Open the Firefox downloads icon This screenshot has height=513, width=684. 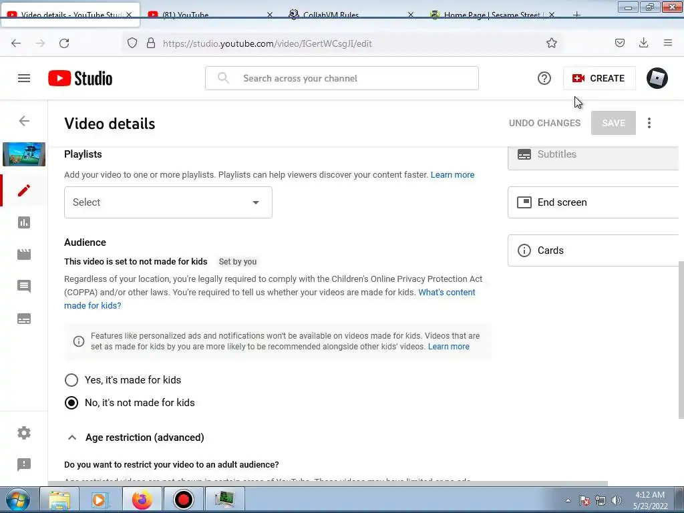click(643, 43)
